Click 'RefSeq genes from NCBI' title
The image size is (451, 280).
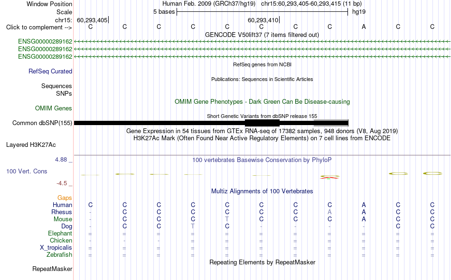pyautogui.click(x=262, y=64)
